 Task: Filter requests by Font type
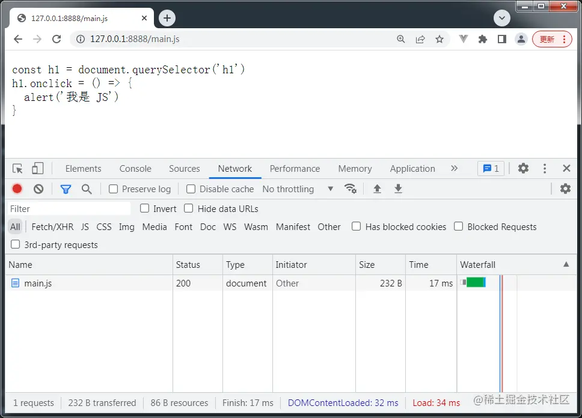(x=183, y=226)
